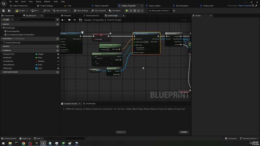Add new variable with plus icon
Viewport: 260px width, 146px height.
(x=58, y=50)
